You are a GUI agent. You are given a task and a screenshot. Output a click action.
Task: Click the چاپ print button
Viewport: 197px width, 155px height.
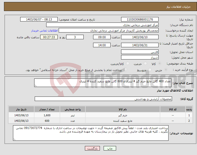pyautogui.click(x=110, y=148)
